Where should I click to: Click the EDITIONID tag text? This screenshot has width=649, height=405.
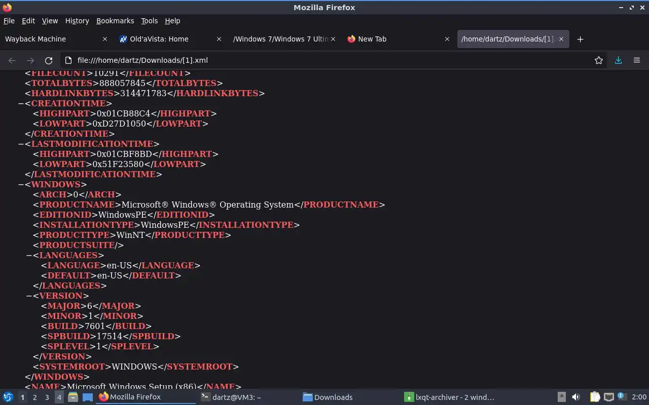pos(66,215)
